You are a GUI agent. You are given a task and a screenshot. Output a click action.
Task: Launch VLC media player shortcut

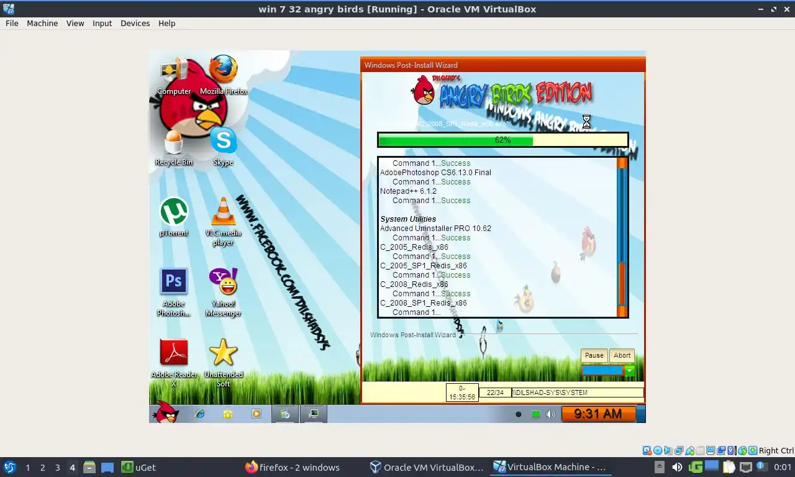224,221
